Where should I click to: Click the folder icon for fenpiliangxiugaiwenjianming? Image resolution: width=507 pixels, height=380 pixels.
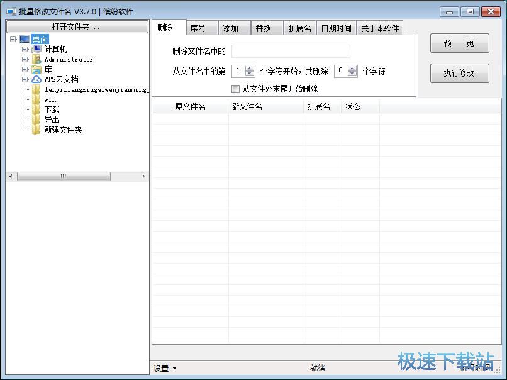click(x=36, y=89)
